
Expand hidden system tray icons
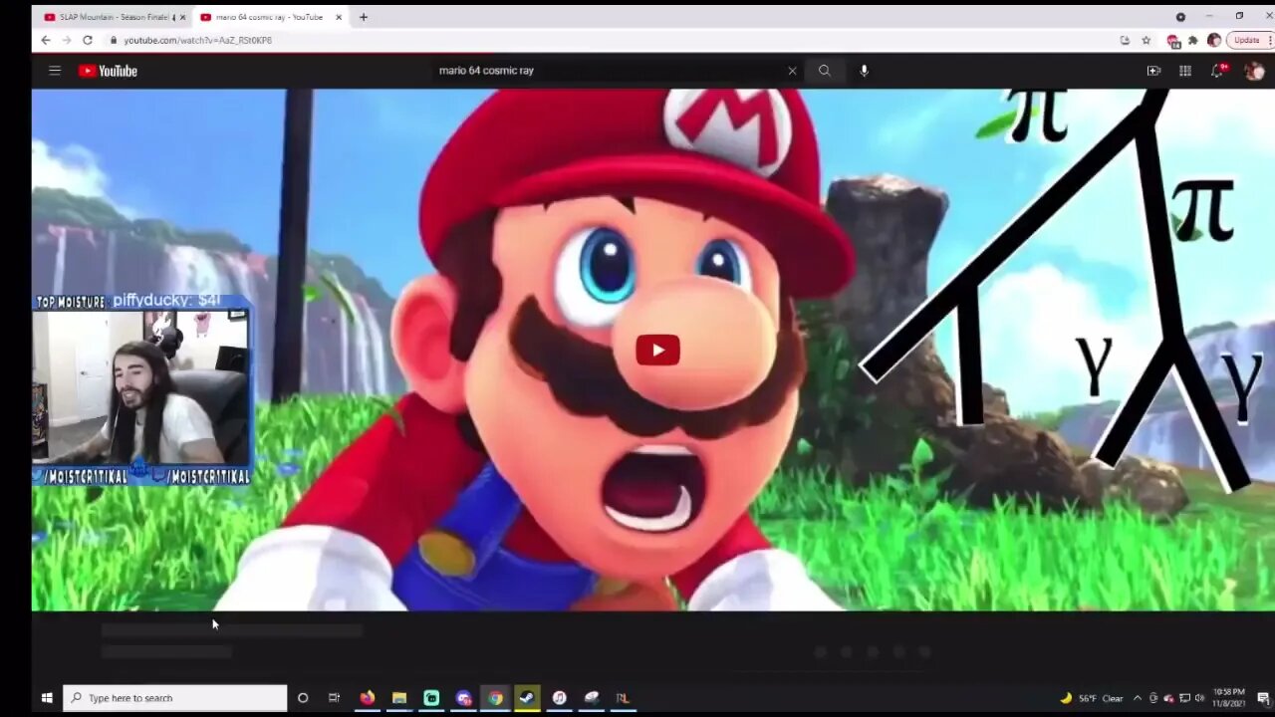pyautogui.click(x=1138, y=698)
